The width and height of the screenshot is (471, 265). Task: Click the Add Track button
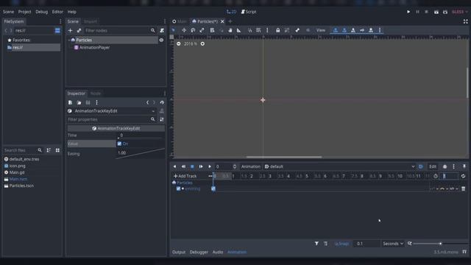click(x=185, y=176)
